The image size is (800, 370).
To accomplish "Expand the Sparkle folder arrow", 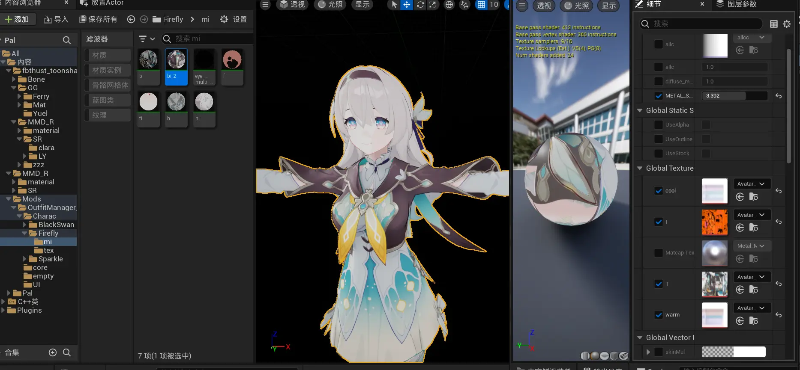I will pyautogui.click(x=25, y=259).
